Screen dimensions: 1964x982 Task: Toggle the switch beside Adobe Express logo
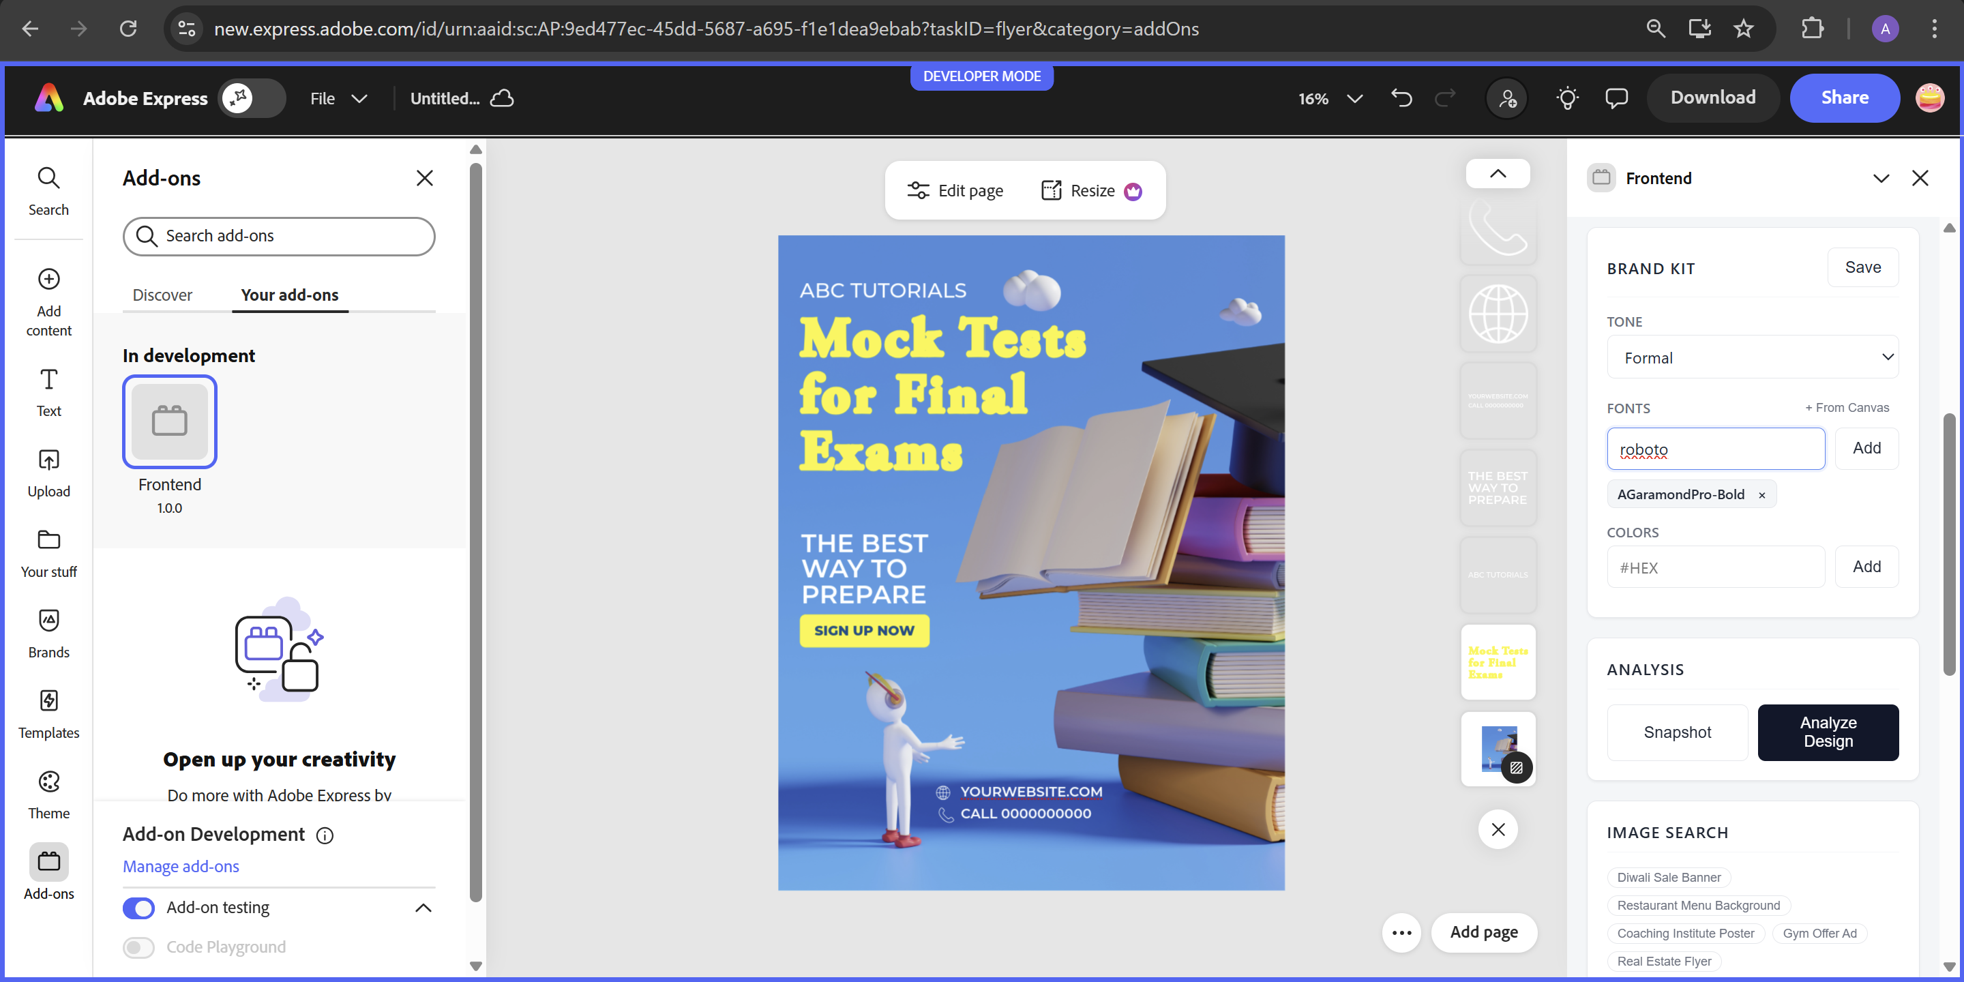coord(252,98)
